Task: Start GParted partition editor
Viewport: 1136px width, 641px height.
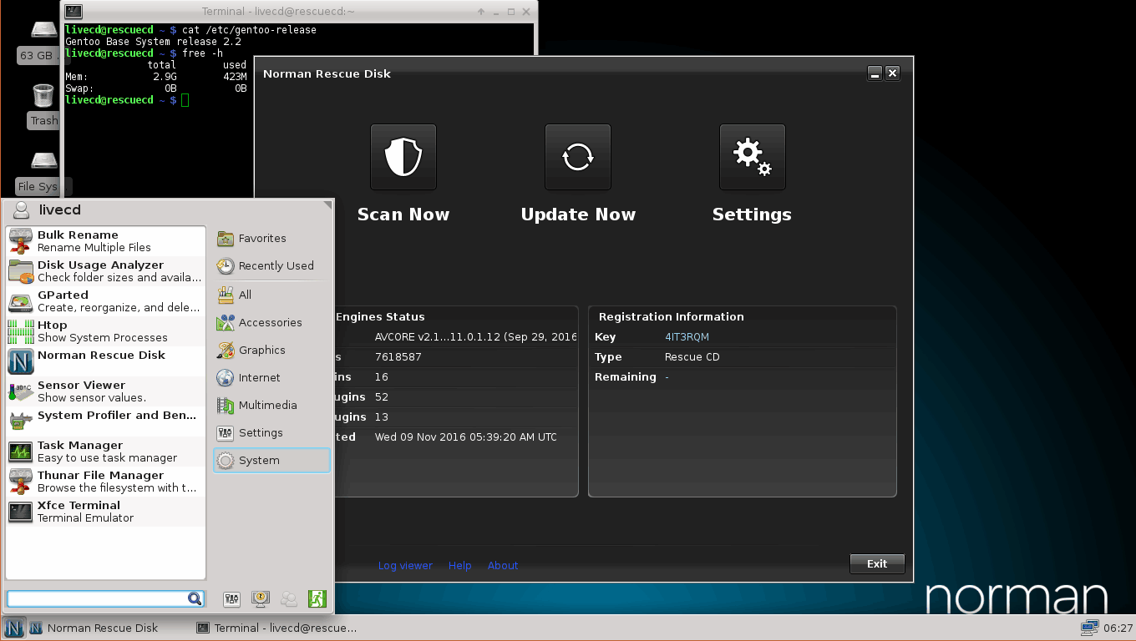Action: (x=105, y=301)
